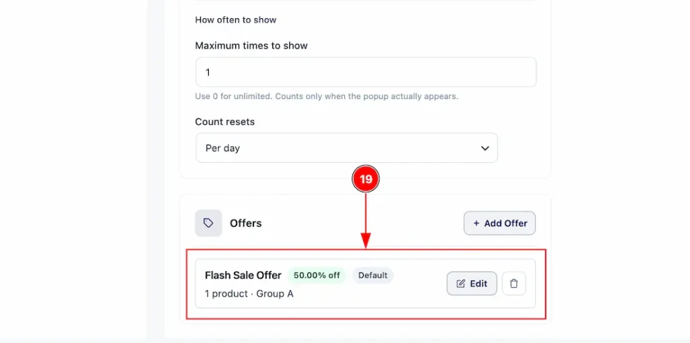
Task: Click the Use 0 for unlimited helper text
Action: (x=327, y=96)
